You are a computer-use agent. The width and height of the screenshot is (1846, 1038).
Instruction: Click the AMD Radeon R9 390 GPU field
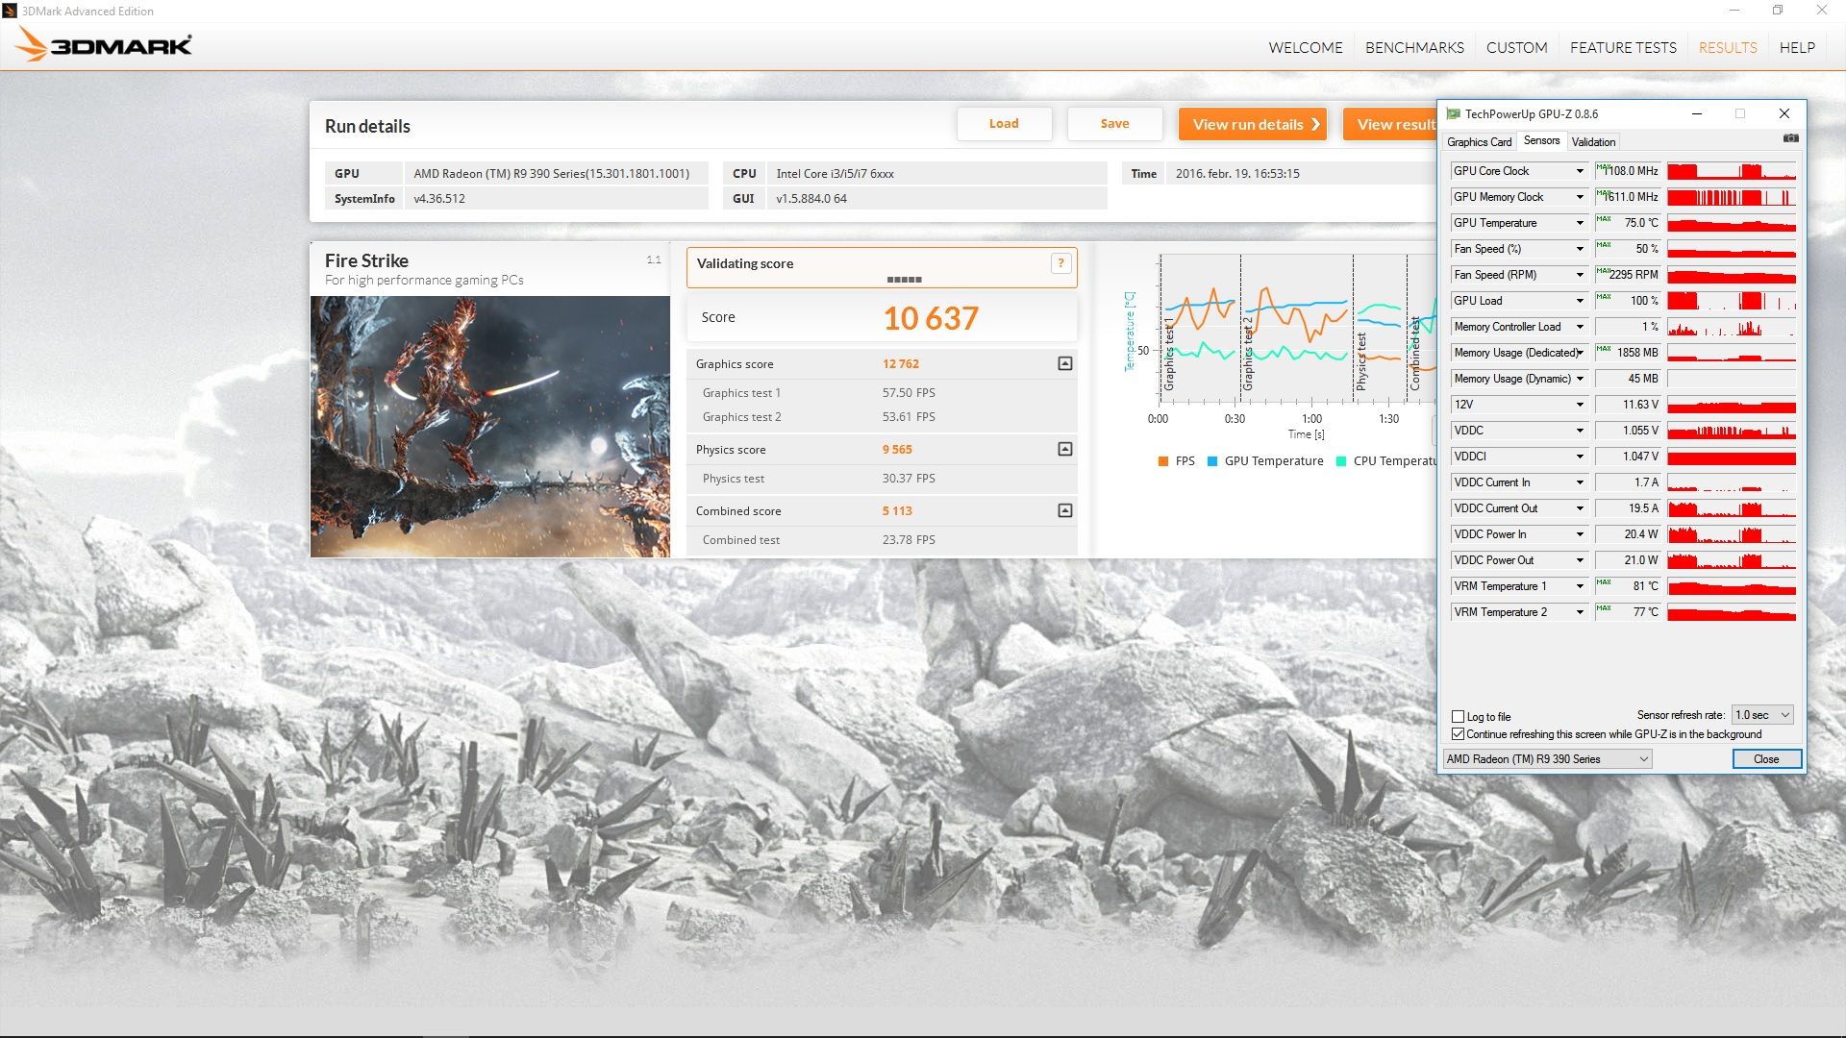pos(556,174)
